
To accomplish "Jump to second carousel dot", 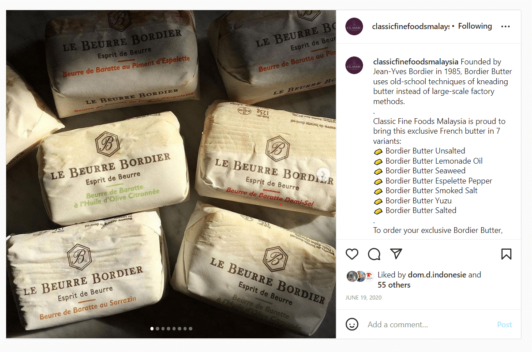I will 158,329.
